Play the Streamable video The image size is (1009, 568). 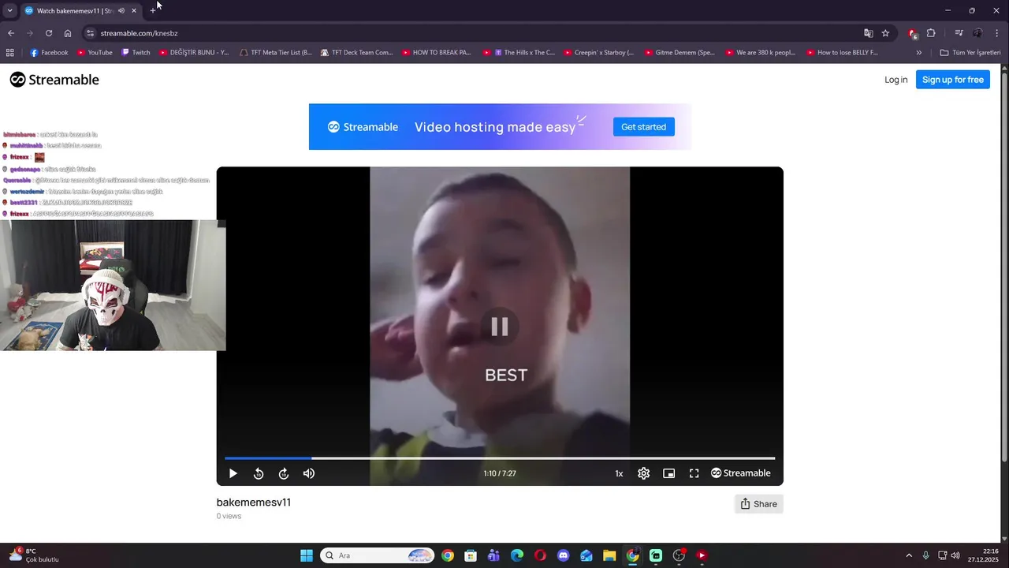tap(233, 473)
